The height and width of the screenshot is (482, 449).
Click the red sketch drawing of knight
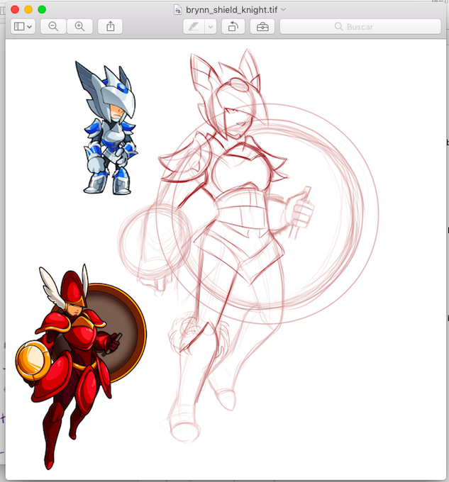(x=249, y=246)
